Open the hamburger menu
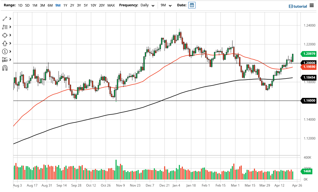 click(312, 5)
